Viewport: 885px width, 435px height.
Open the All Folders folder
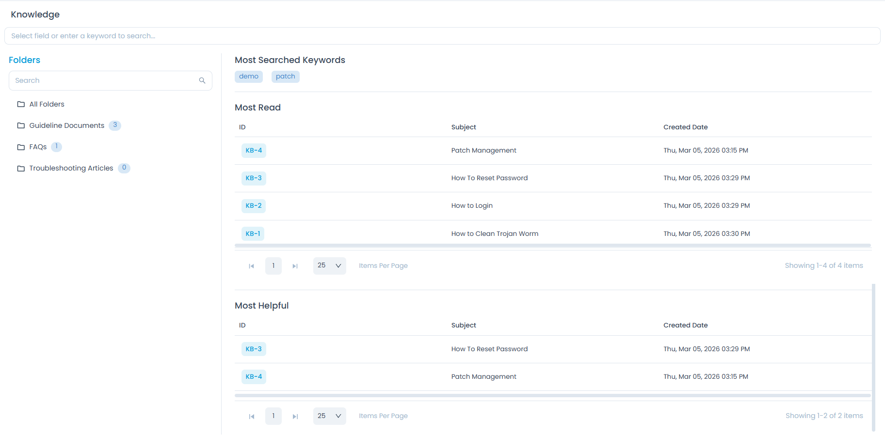[x=47, y=104]
